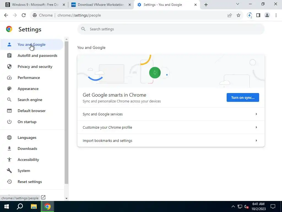Click the Appearance palette icon
282x212 pixels.
click(9, 89)
